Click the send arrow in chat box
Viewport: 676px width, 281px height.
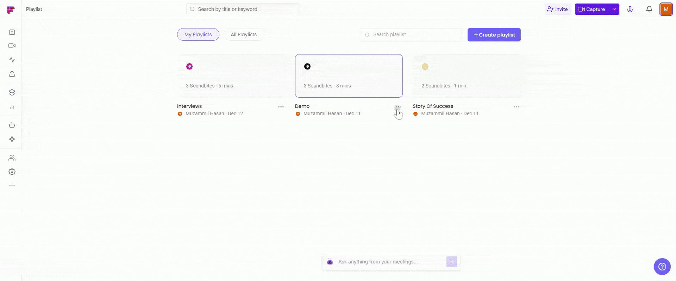452,262
